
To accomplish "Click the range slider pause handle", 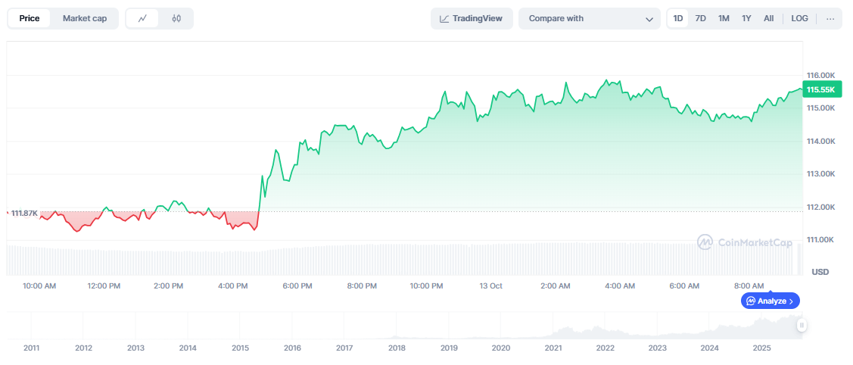I will coord(802,326).
